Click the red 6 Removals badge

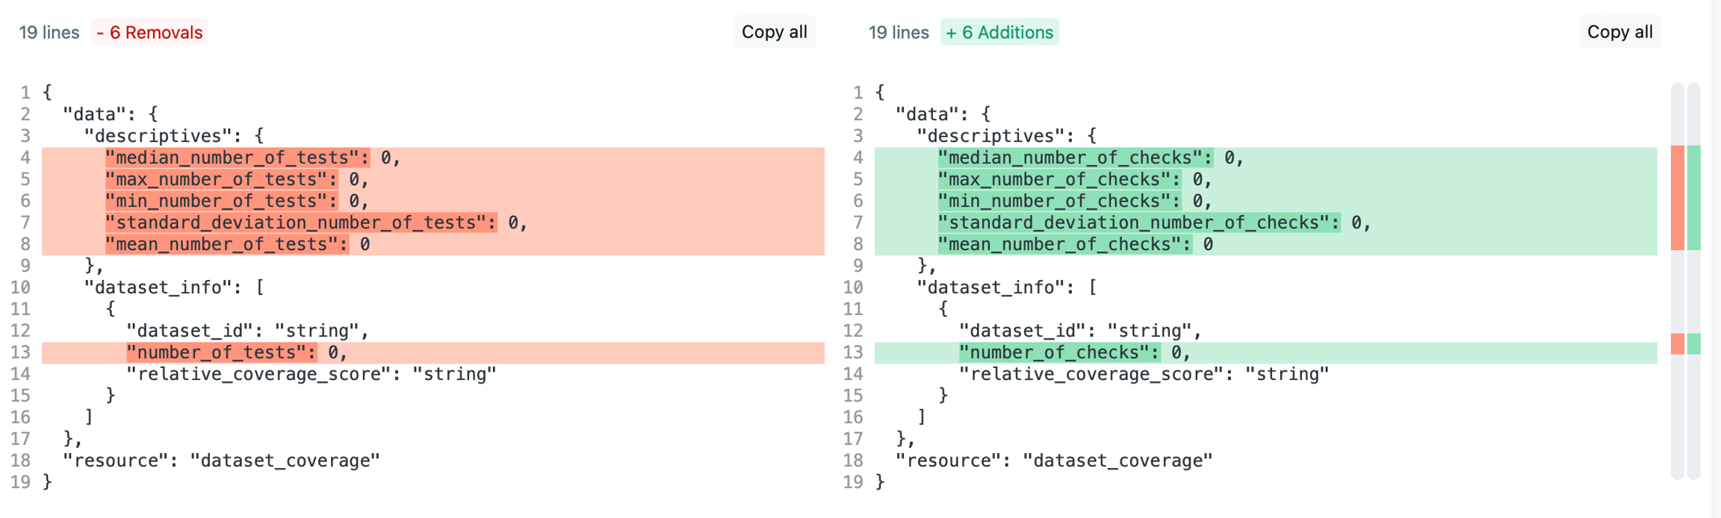click(149, 33)
